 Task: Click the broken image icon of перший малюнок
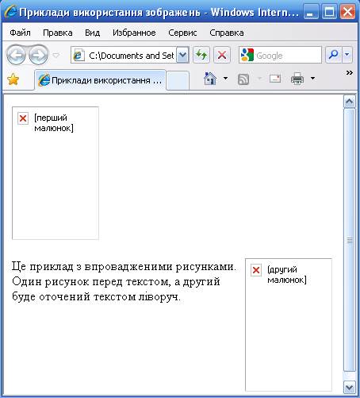(23, 118)
